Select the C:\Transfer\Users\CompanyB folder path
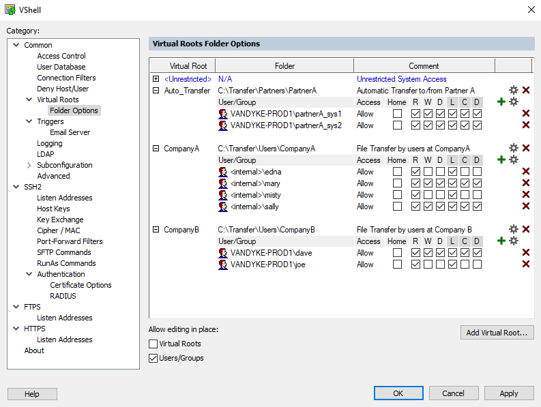Viewport: 541px width, 407px height. pyautogui.click(x=266, y=230)
